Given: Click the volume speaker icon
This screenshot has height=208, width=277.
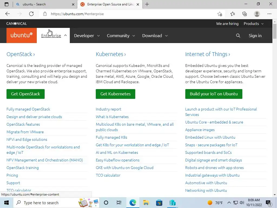Looking at the screenshot, I should pyautogui.click(x=242, y=203).
